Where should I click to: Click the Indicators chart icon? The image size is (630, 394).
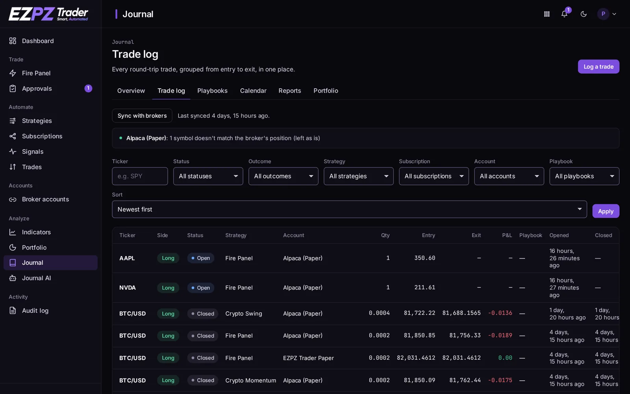13,232
